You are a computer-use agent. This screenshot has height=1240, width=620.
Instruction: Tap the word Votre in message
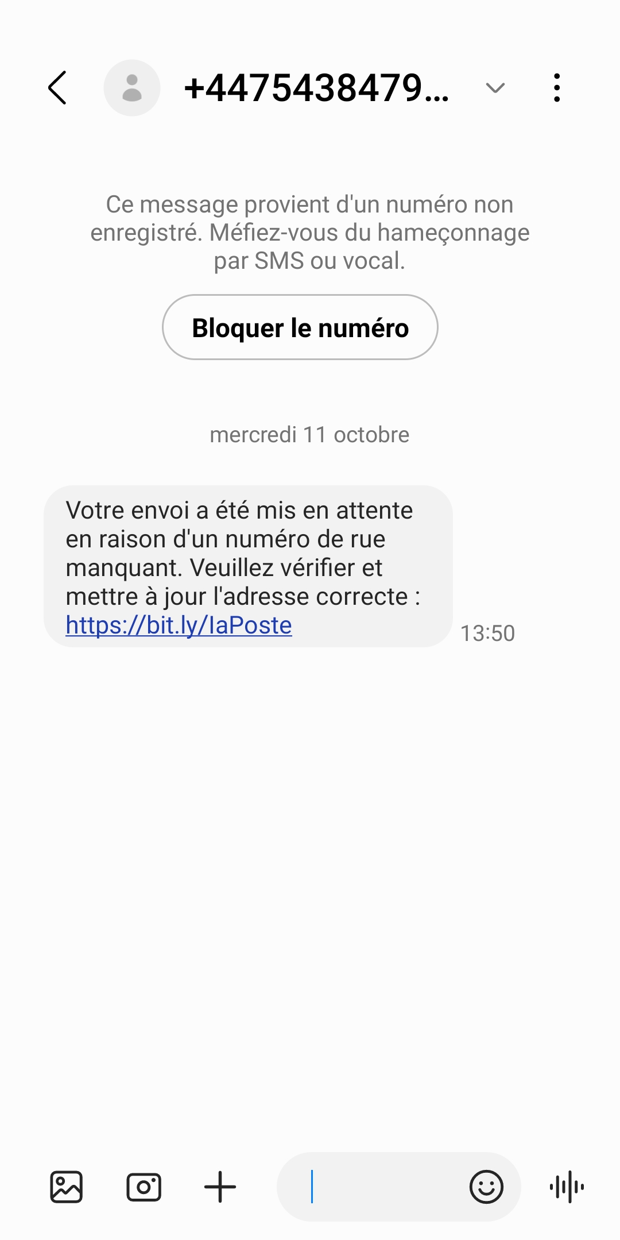coord(95,510)
